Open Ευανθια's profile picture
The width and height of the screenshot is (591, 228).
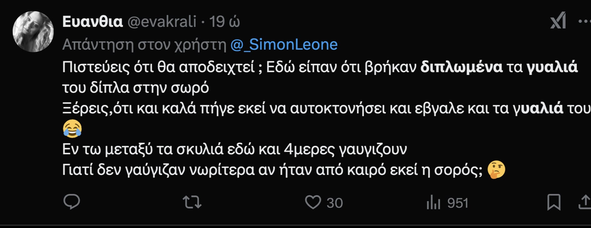pyautogui.click(x=33, y=32)
